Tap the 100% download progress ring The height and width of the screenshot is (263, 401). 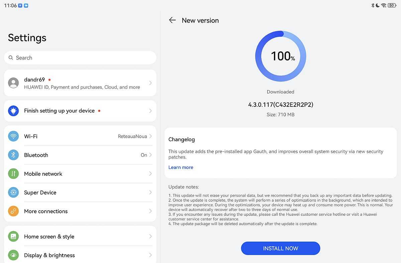tap(281, 56)
